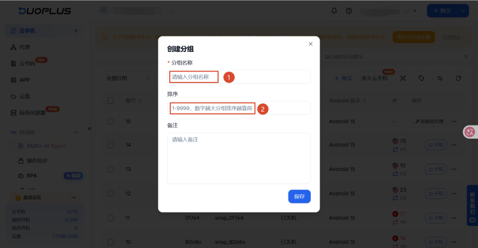Image resolution: width=478 pixels, height=248 pixels.
Task: Power on phone in row 14
Action: (436, 145)
